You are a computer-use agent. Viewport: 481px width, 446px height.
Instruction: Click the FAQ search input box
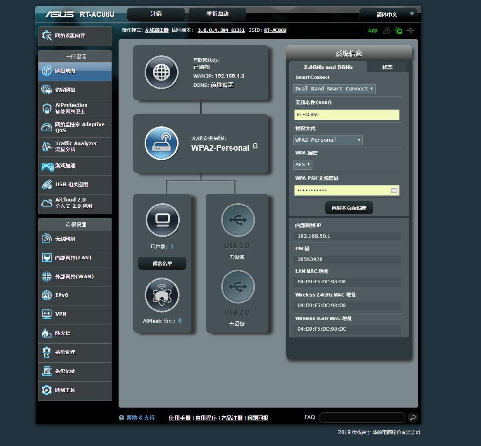click(x=362, y=418)
